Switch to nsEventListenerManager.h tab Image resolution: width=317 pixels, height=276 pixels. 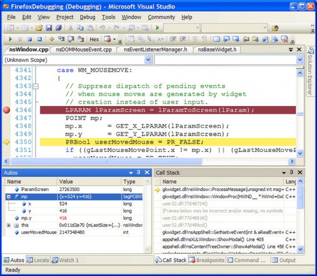click(155, 50)
